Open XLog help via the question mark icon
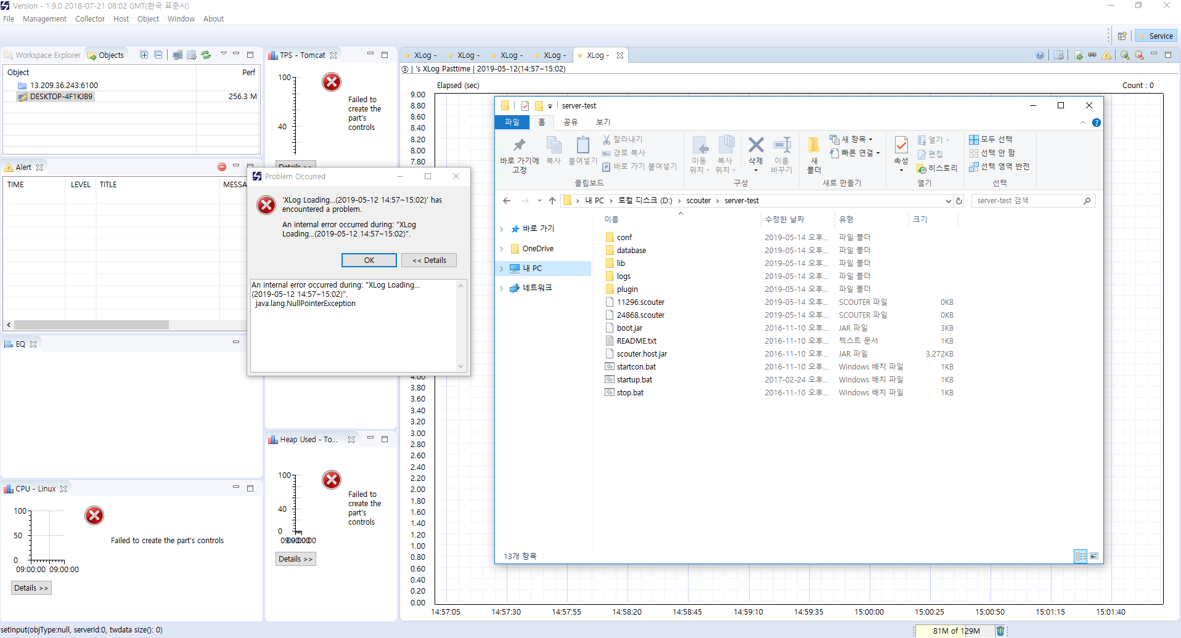The height and width of the screenshot is (638, 1181). [x=1040, y=55]
